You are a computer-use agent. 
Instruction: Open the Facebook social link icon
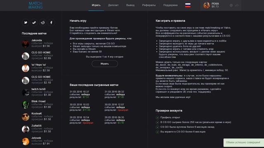[51, 23]
